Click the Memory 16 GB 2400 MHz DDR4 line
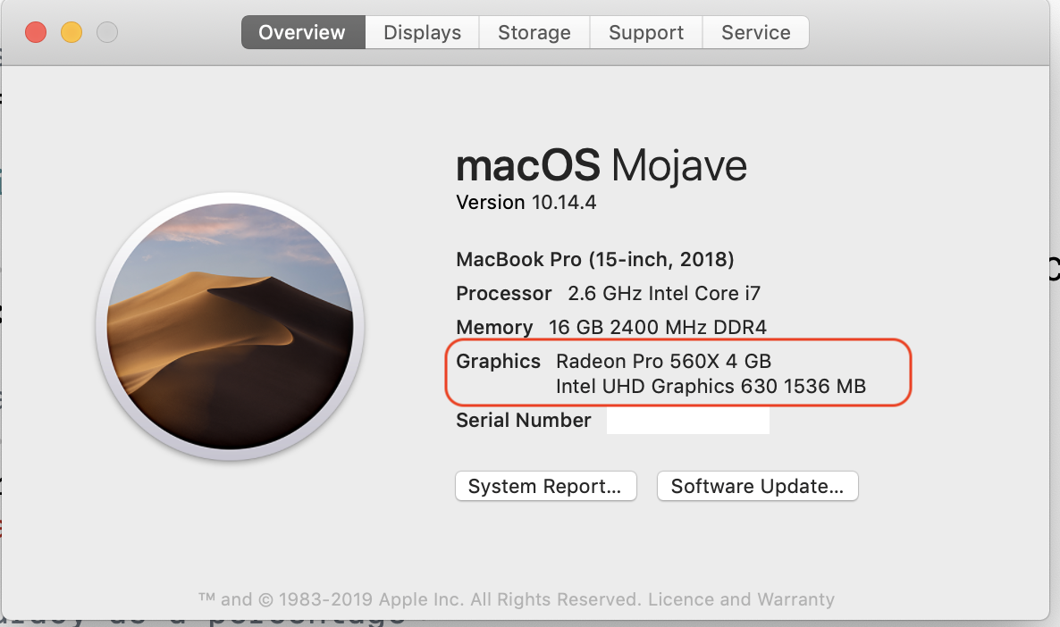The height and width of the screenshot is (627, 1060). pos(610,327)
